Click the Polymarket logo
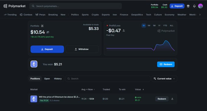 tap(14, 6)
